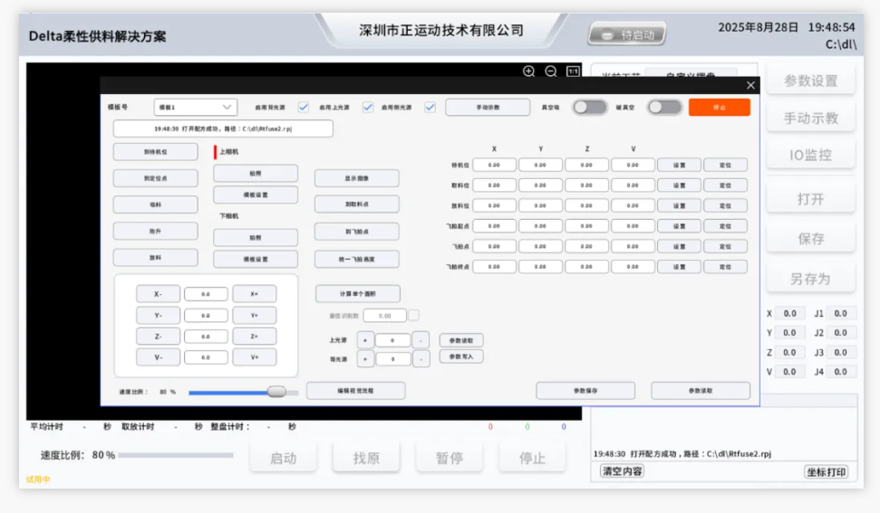This screenshot has width=880, height=513.
Task: Toggle the 启用背光源 checkbox
Action: pyautogui.click(x=303, y=107)
